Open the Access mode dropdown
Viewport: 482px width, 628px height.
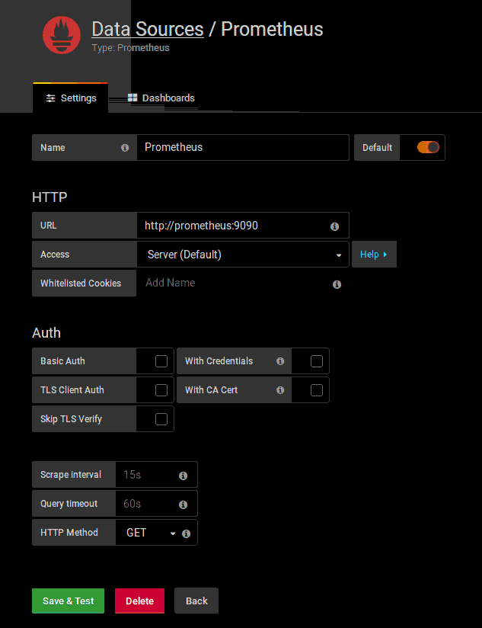tap(242, 255)
